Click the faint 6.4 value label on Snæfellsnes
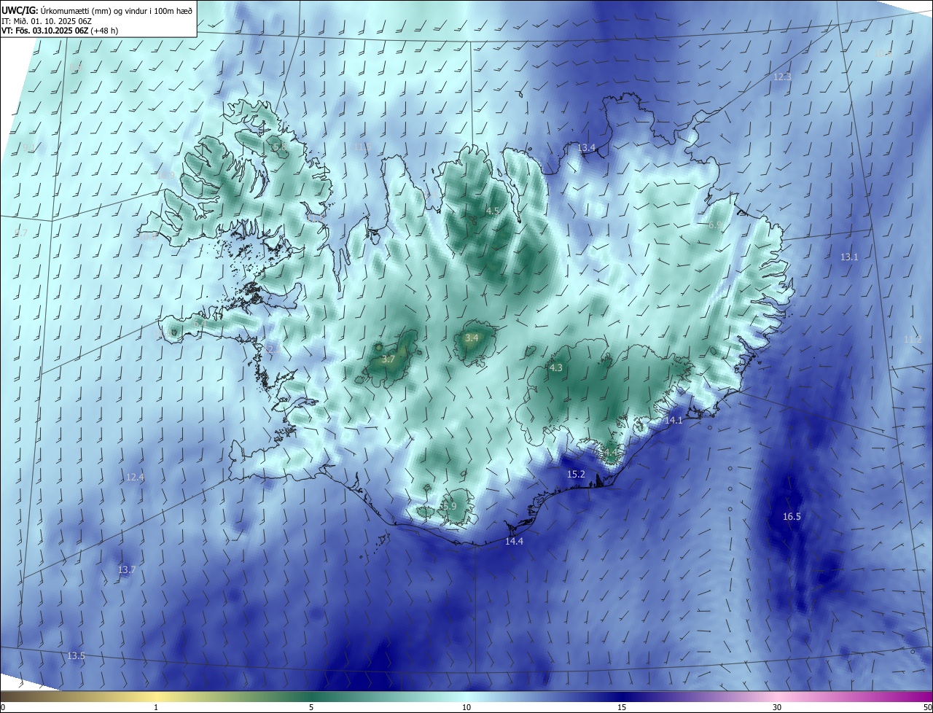Viewport: 933px width, 713px height. click(200, 324)
